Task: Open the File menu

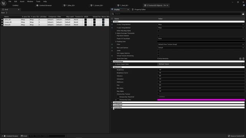Action: 10,2
